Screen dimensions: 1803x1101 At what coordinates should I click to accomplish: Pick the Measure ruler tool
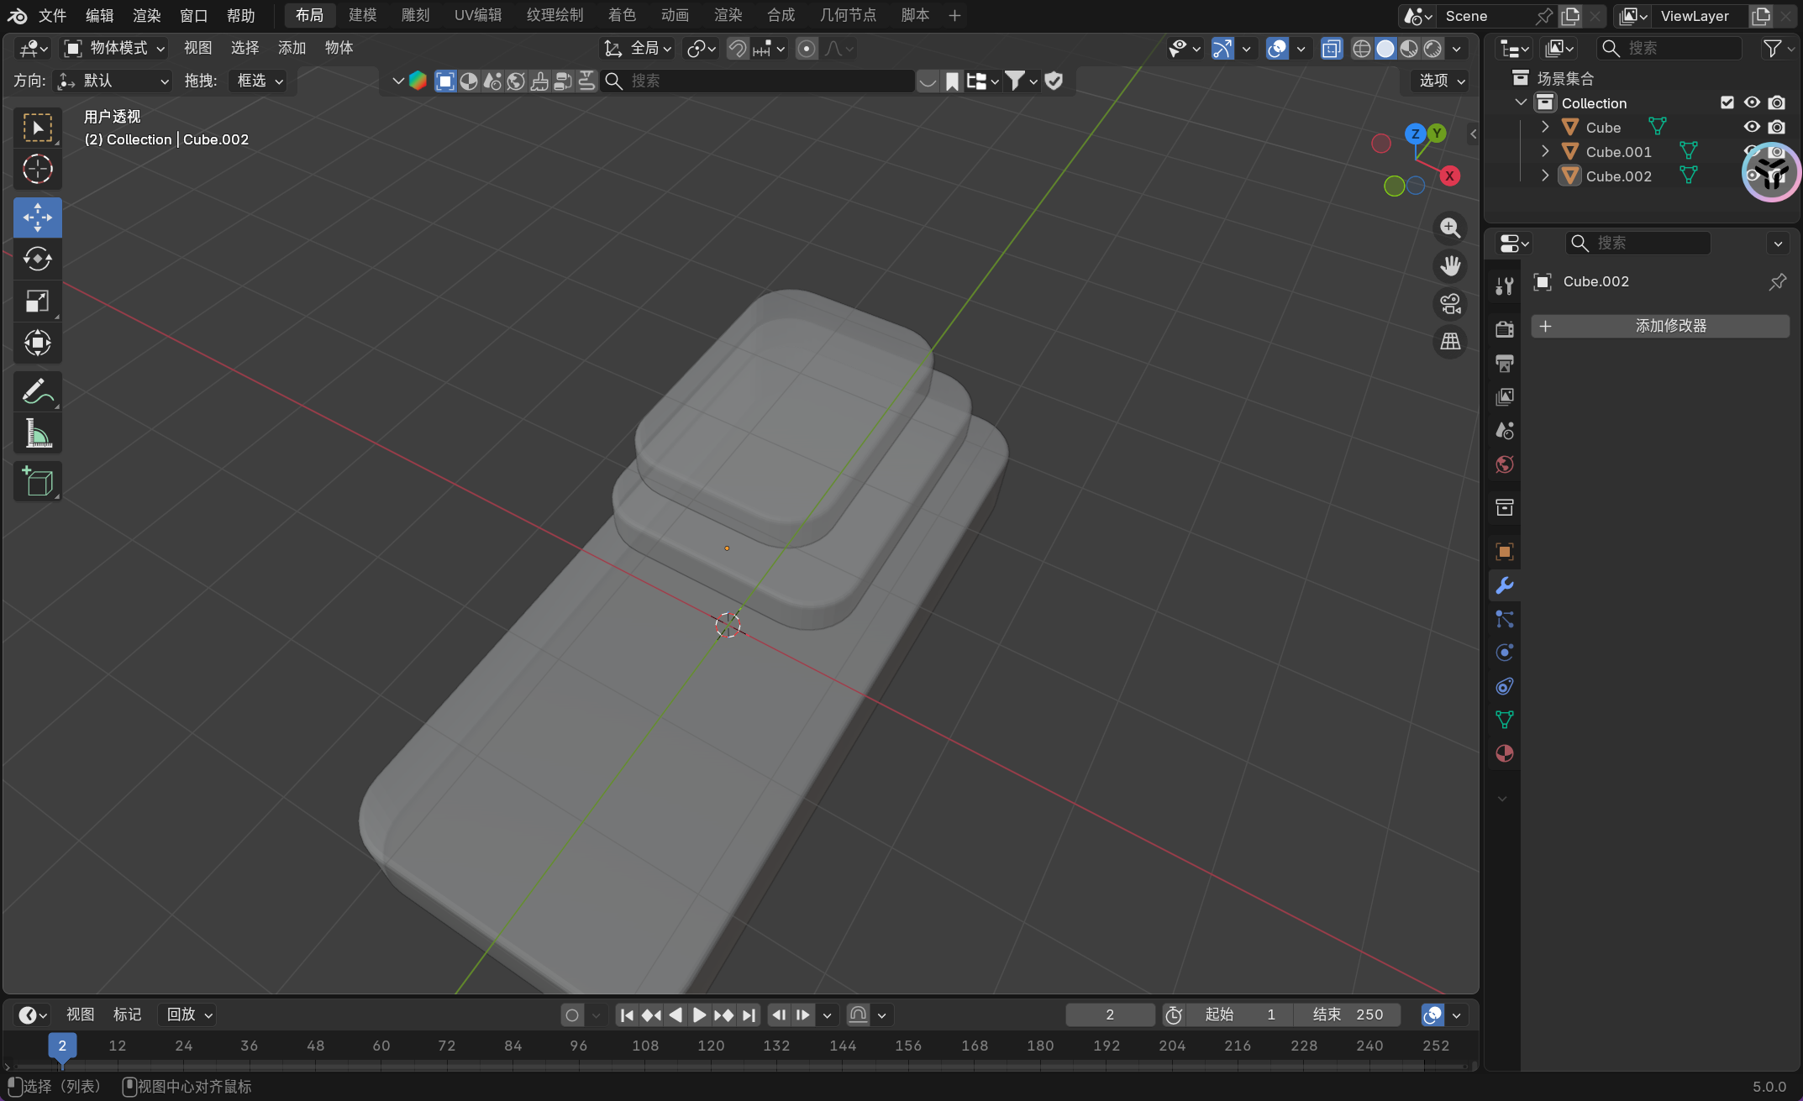[37, 433]
